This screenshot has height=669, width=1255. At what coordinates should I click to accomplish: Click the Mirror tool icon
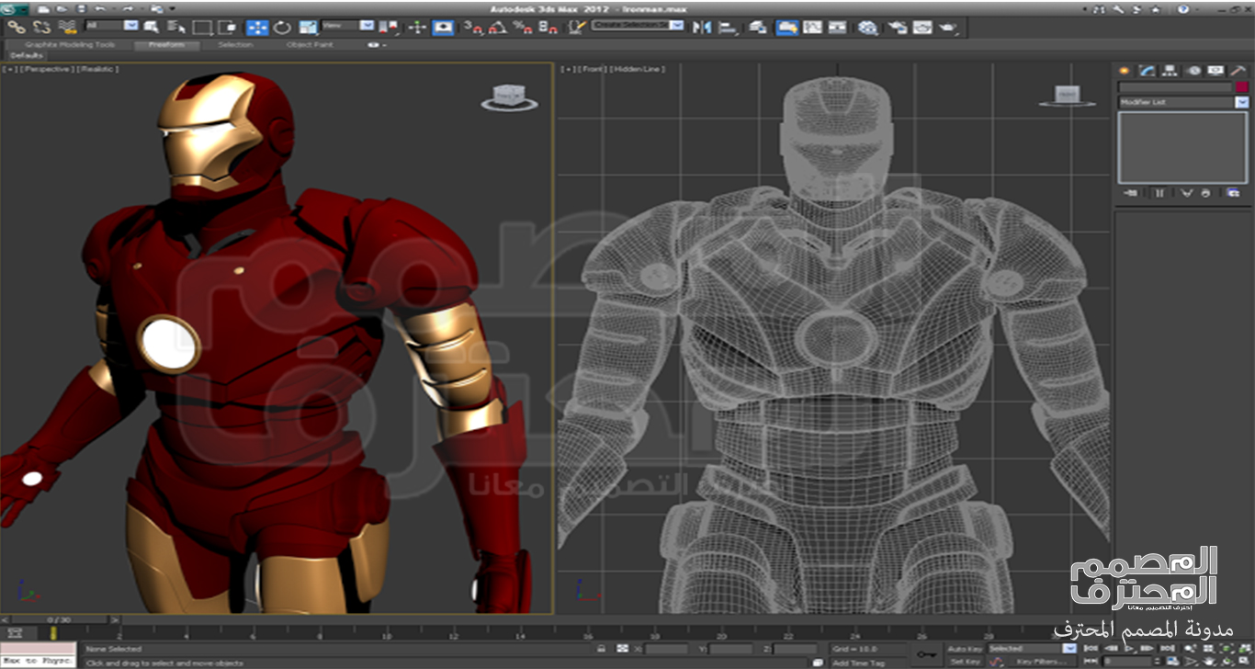pyautogui.click(x=702, y=28)
